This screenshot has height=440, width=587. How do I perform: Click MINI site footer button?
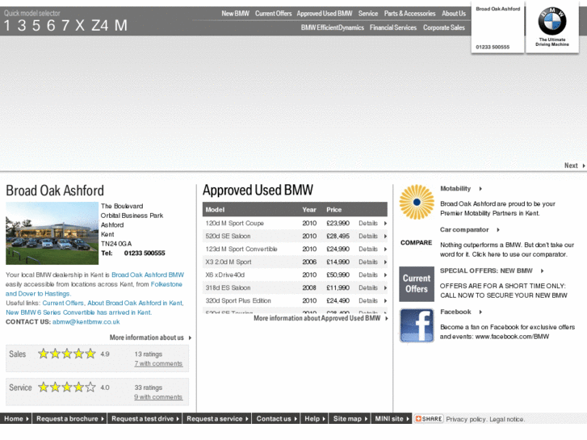(392, 419)
